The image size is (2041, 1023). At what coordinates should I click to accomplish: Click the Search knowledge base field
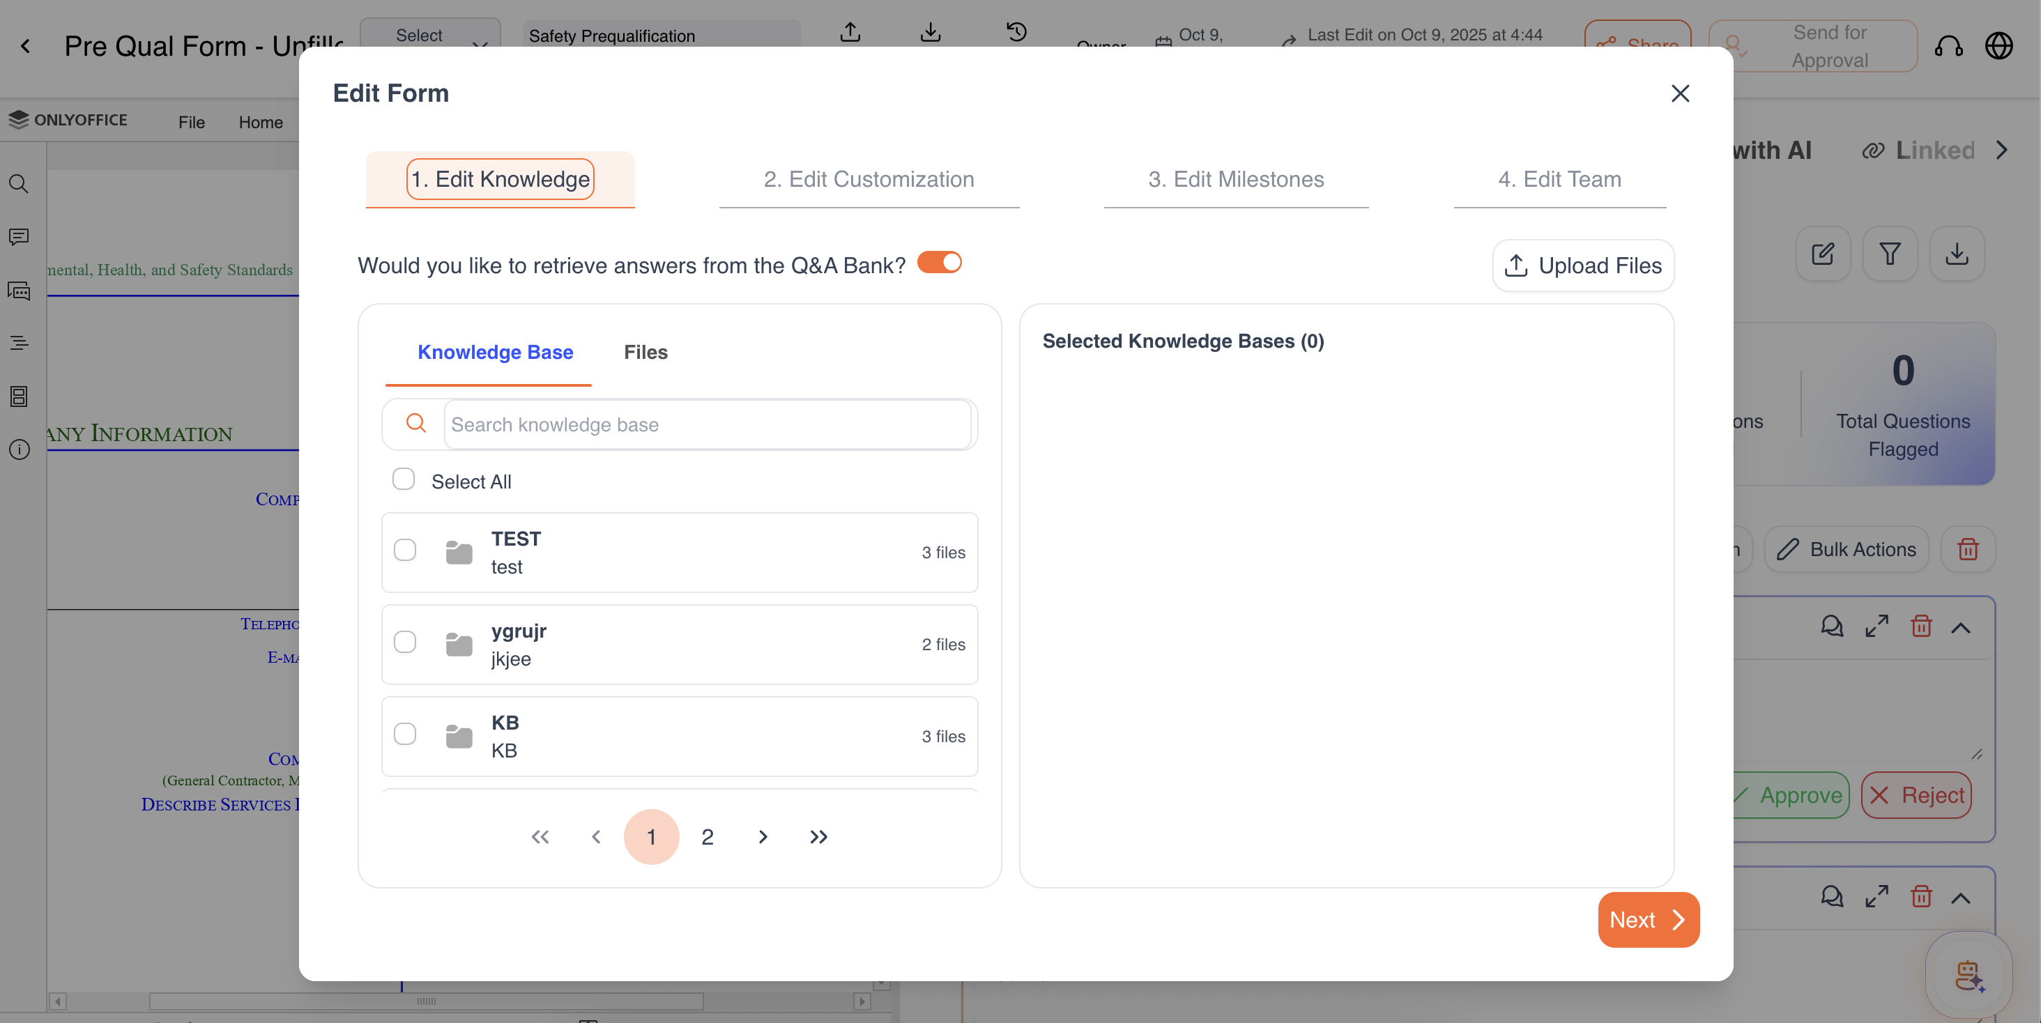[707, 425]
